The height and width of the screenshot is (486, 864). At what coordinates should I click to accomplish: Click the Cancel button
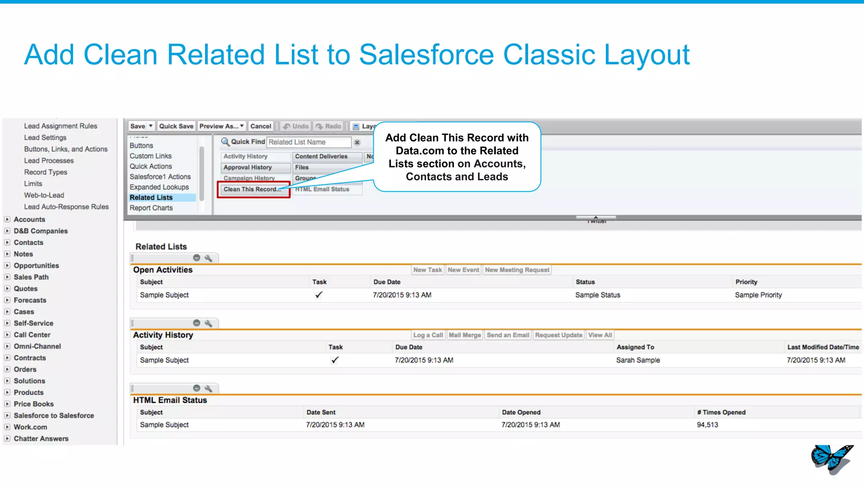pyautogui.click(x=261, y=126)
